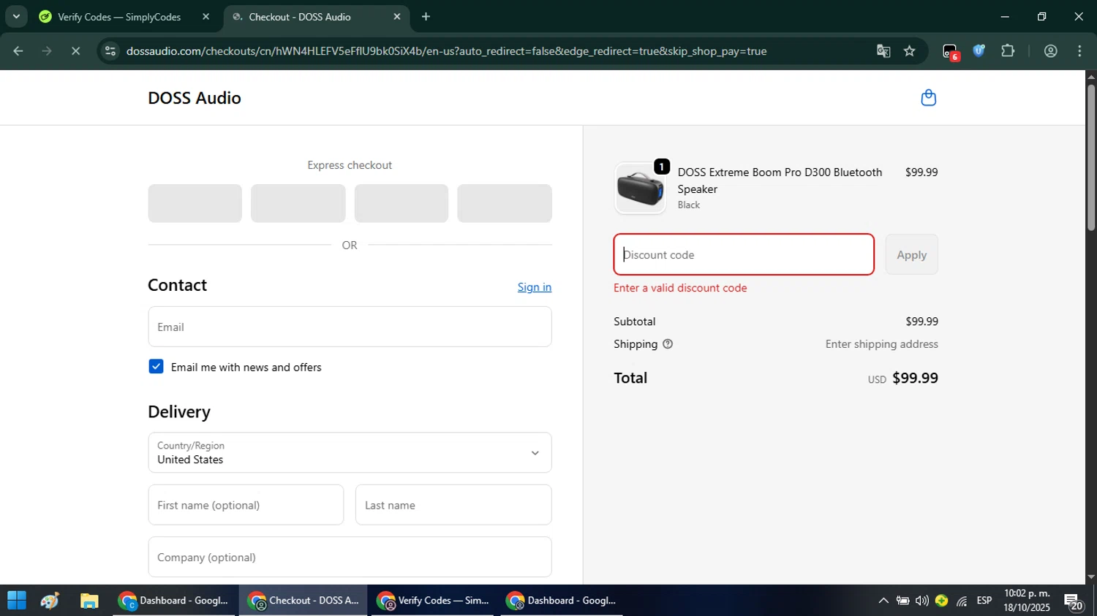
Task: Click the Apply discount button
Action: pos(911,255)
